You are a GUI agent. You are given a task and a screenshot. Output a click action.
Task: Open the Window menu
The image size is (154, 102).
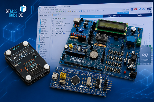click(65, 9)
